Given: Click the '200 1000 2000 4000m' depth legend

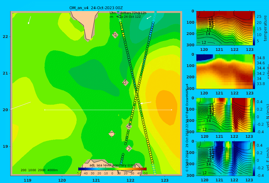Looking at the screenshot, I should tap(39, 170).
